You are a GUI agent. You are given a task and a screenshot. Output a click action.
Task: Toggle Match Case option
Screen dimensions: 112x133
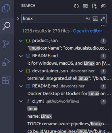coord(88,19)
